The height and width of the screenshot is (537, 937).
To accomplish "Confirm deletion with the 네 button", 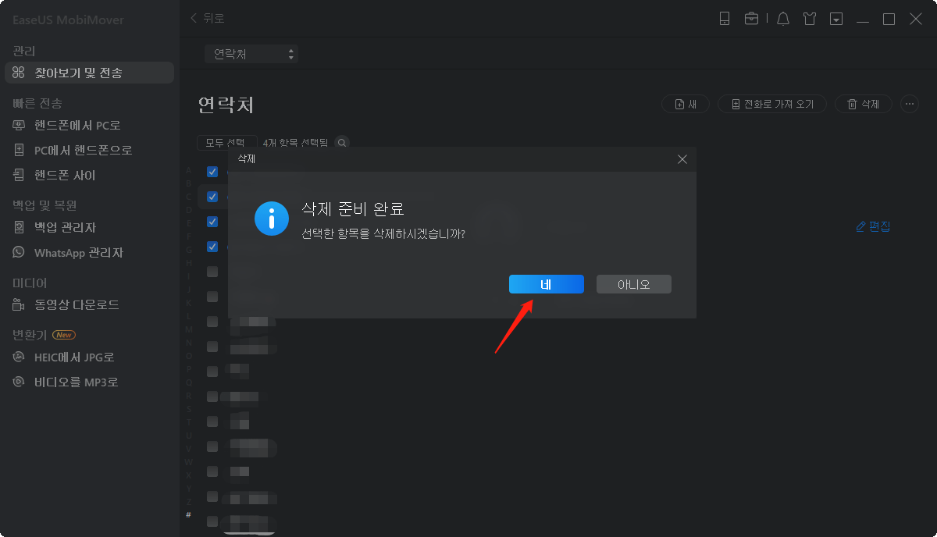I will 546,284.
